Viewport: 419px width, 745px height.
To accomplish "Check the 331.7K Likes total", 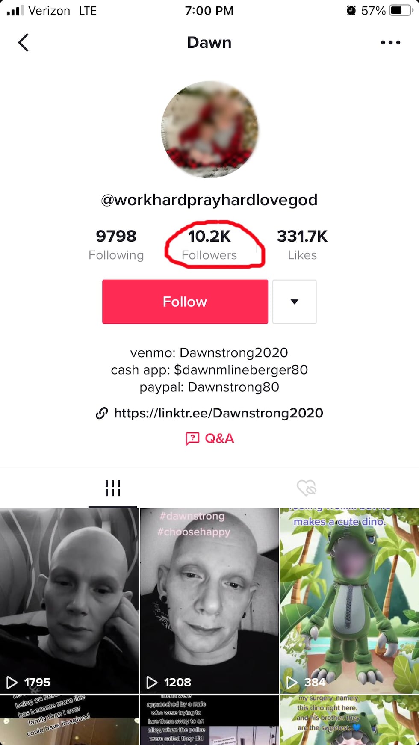I will tap(302, 244).
